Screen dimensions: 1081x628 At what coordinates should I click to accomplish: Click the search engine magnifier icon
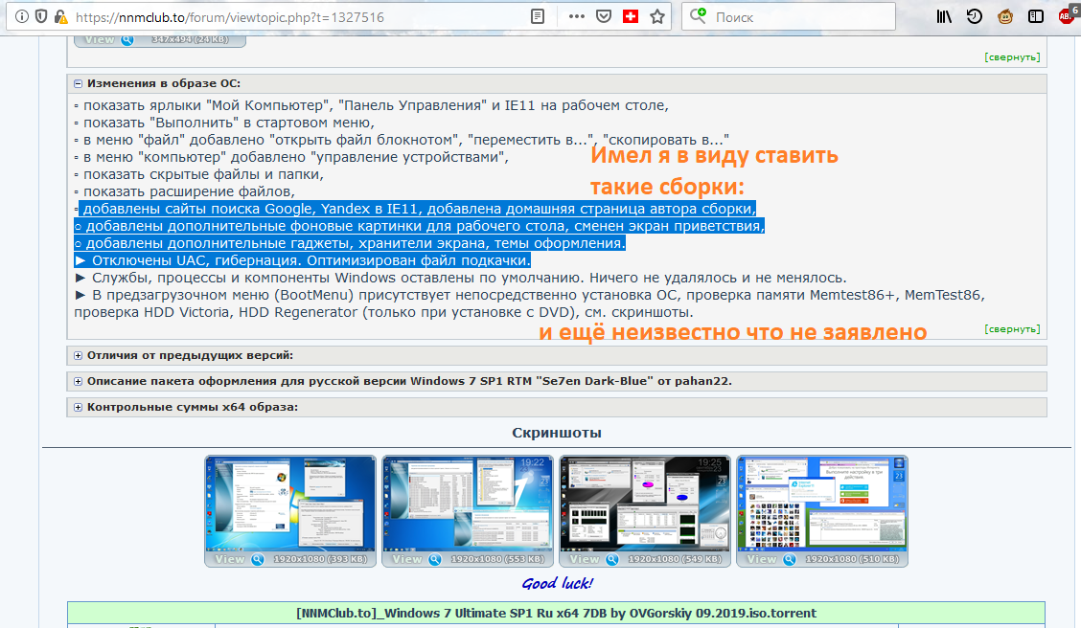click(699, 16)
